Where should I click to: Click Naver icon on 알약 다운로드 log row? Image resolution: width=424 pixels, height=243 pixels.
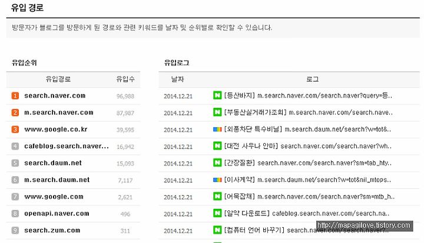pos(217,213)
